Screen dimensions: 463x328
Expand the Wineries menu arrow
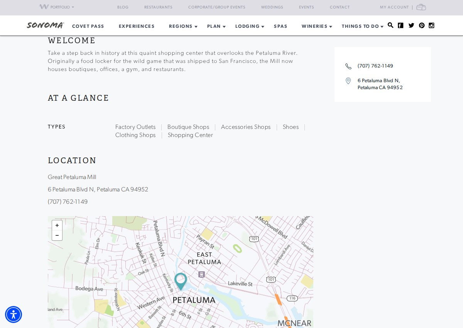(x=331, y=27)
